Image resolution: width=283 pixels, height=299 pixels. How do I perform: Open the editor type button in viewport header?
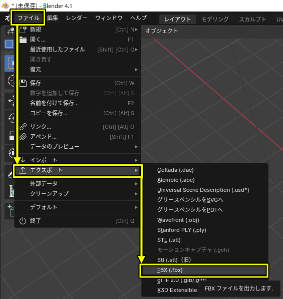coord(10,31)
